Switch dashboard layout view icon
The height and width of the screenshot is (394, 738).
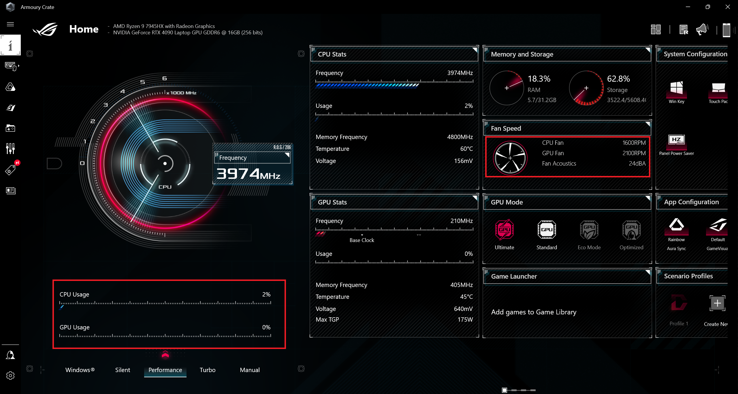pos(656,29)
